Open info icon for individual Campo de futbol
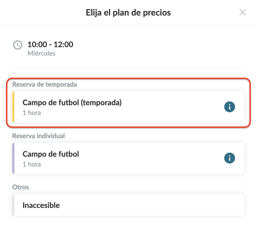256x230 pixels. (229, 158)
